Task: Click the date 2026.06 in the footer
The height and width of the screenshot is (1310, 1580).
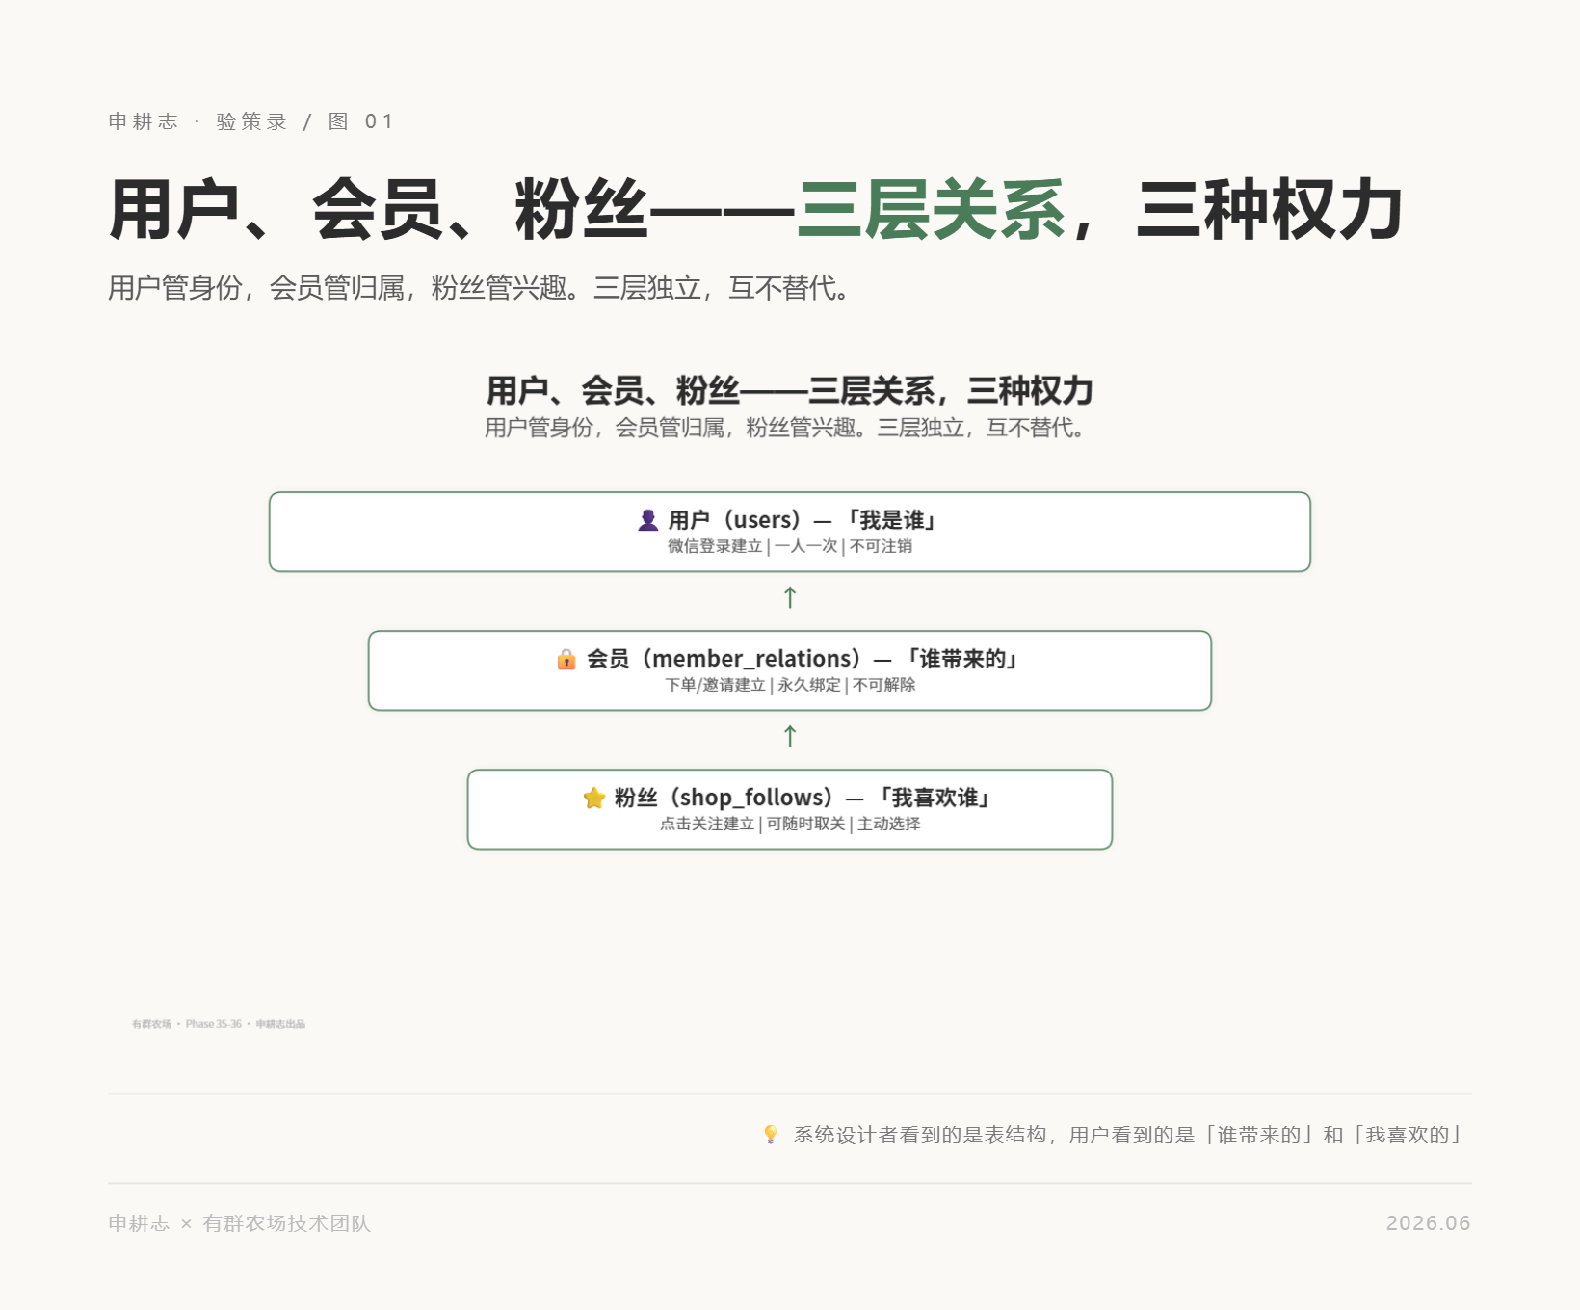Action: (1429, 1223)
